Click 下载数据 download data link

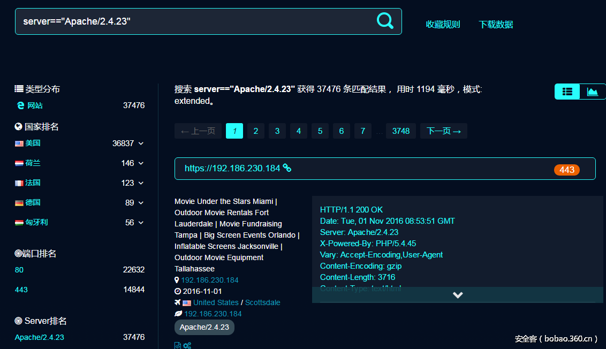pyautogui.click(x=496, y=24)
